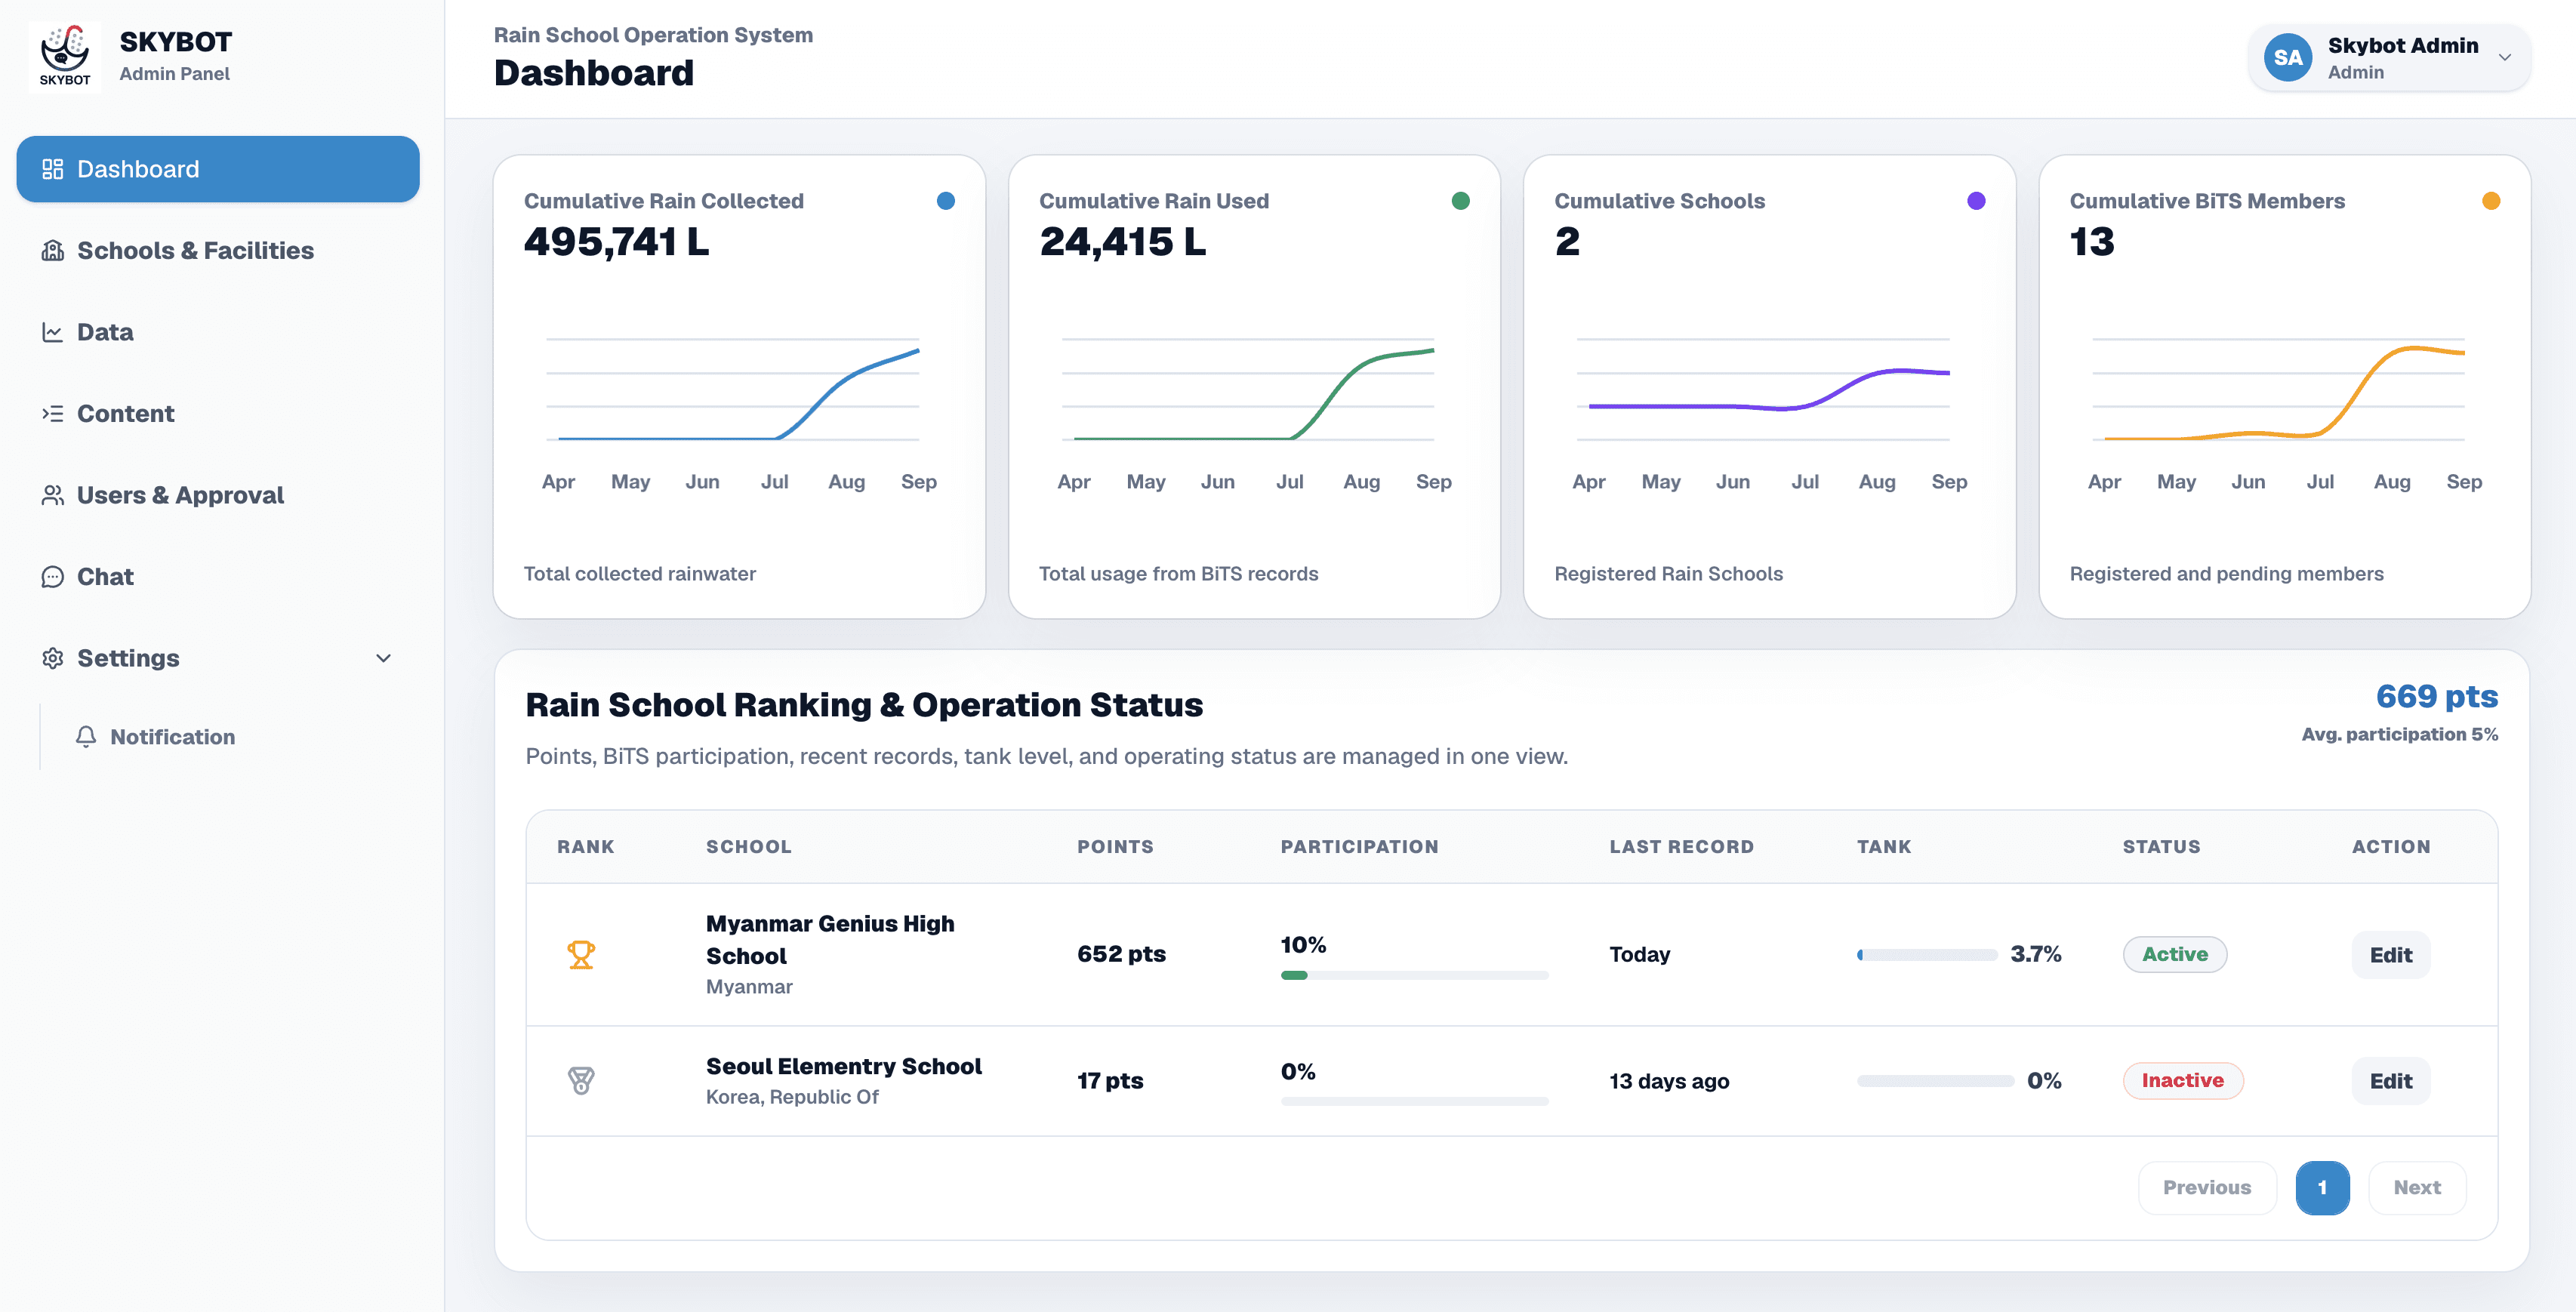This screenshot has height=1312, width=2576.
Task: Click the silver medal rank icon
Action: [x=581, y=1081]
